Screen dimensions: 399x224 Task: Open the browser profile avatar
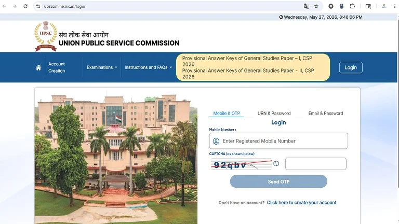tap(384, 6)
